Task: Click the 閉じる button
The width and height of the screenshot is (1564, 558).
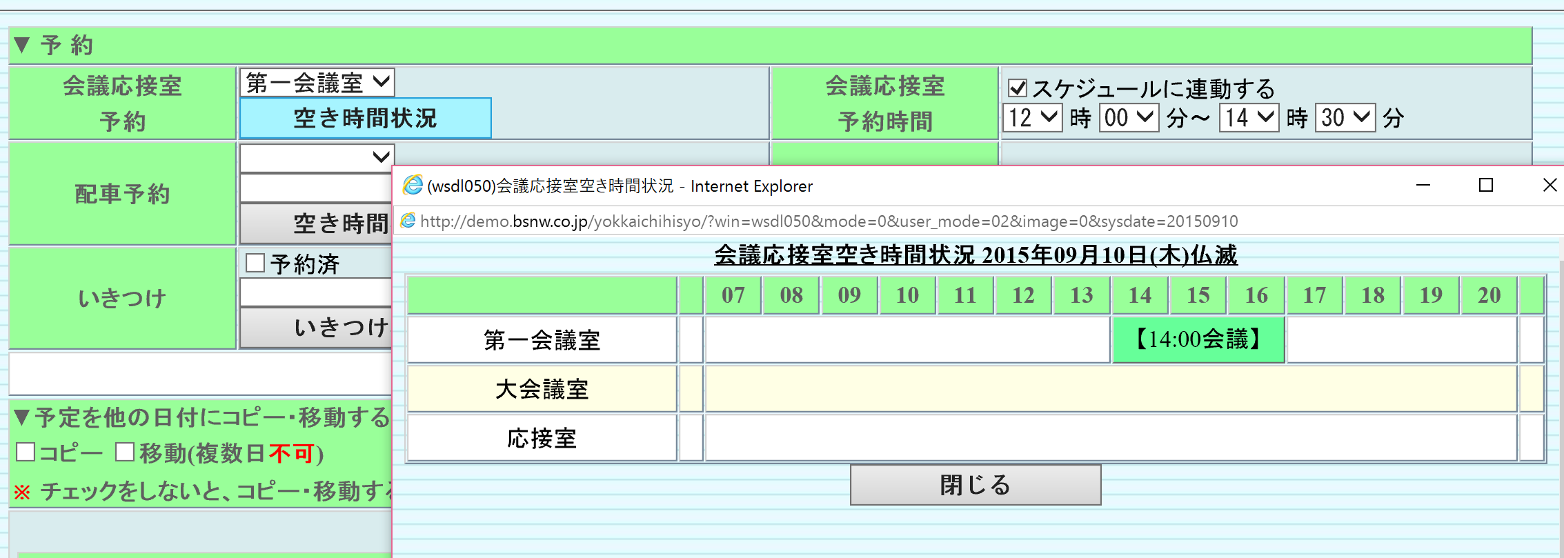Action: (x=975, y=485)
